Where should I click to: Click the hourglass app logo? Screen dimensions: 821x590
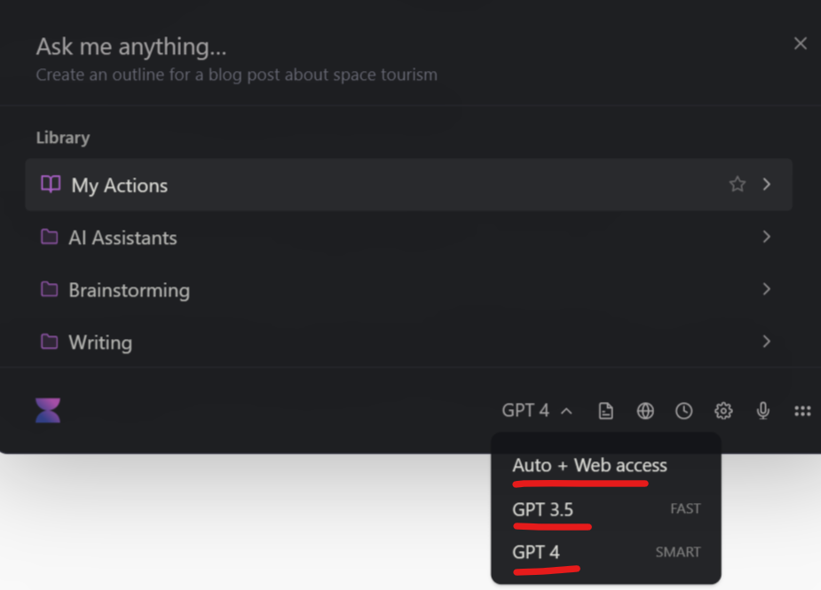(48, 410)
